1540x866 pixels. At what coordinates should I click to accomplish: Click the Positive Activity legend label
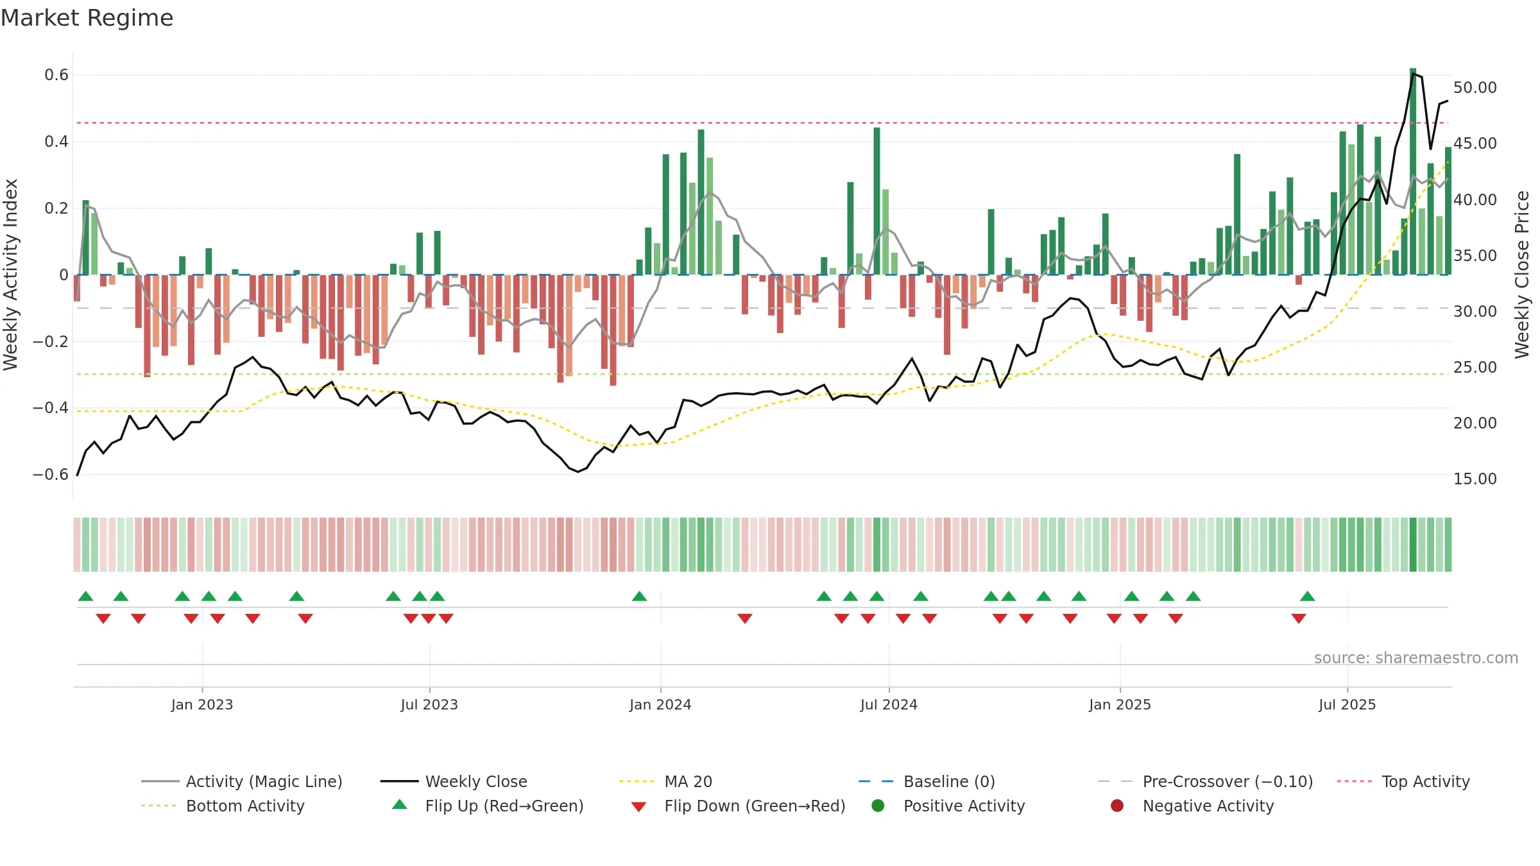964,806
